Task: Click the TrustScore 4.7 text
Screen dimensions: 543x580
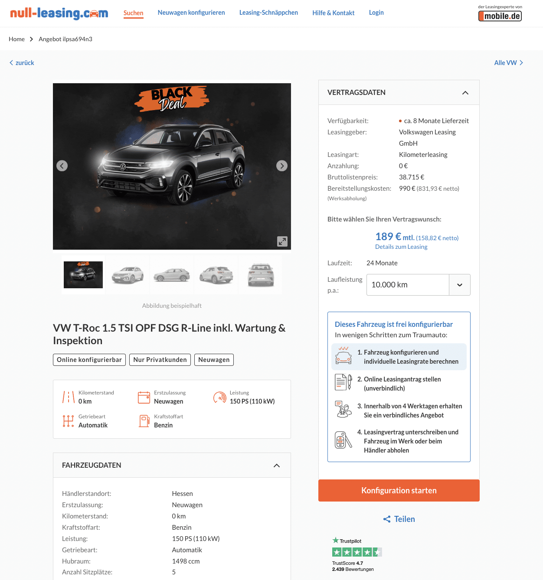Action: 347,563
